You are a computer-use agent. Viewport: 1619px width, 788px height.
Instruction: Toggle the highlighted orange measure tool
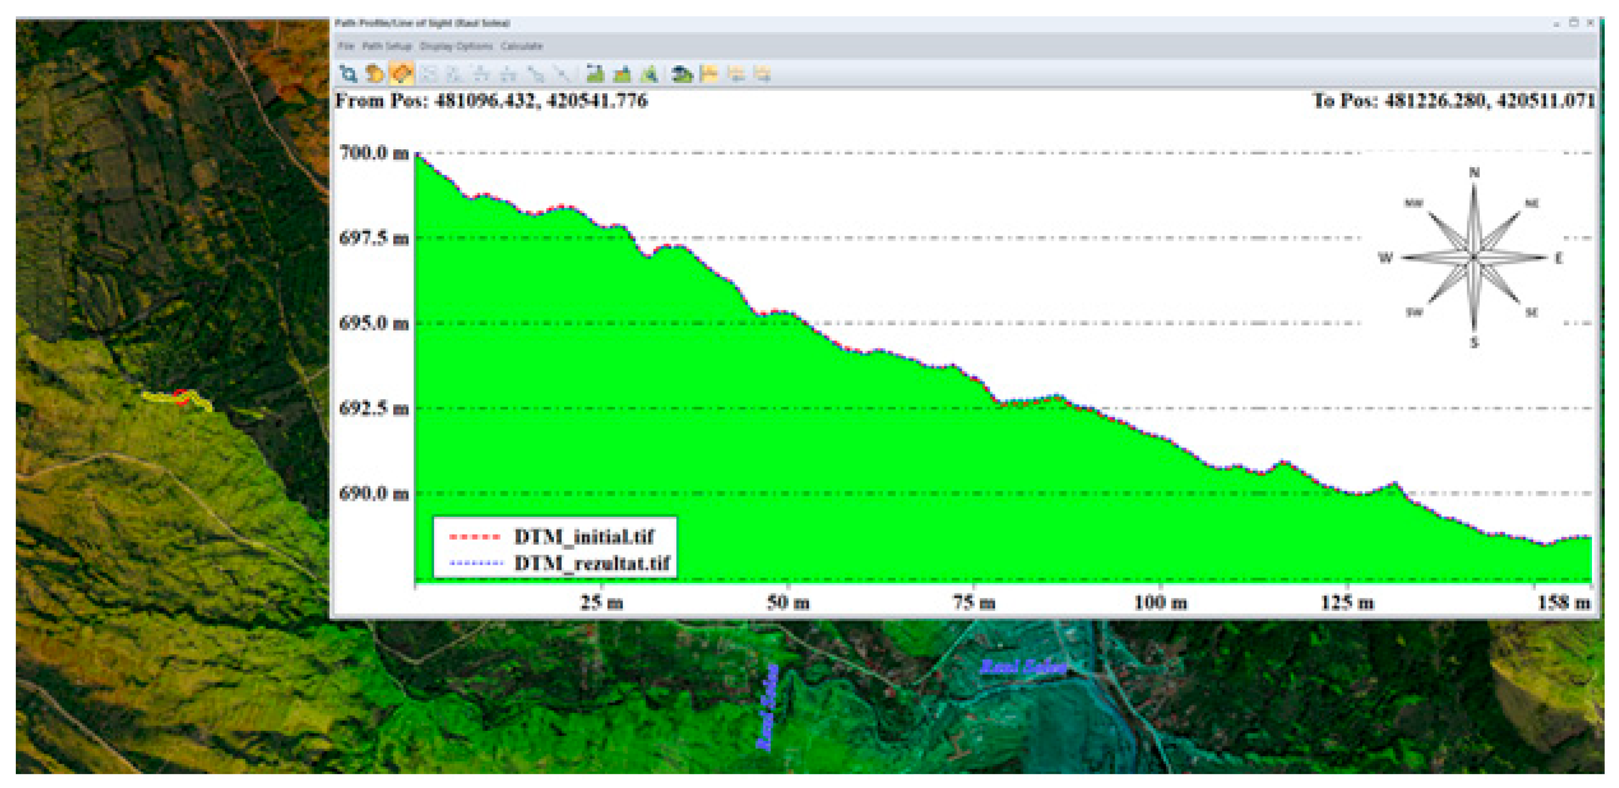(402, 74)
